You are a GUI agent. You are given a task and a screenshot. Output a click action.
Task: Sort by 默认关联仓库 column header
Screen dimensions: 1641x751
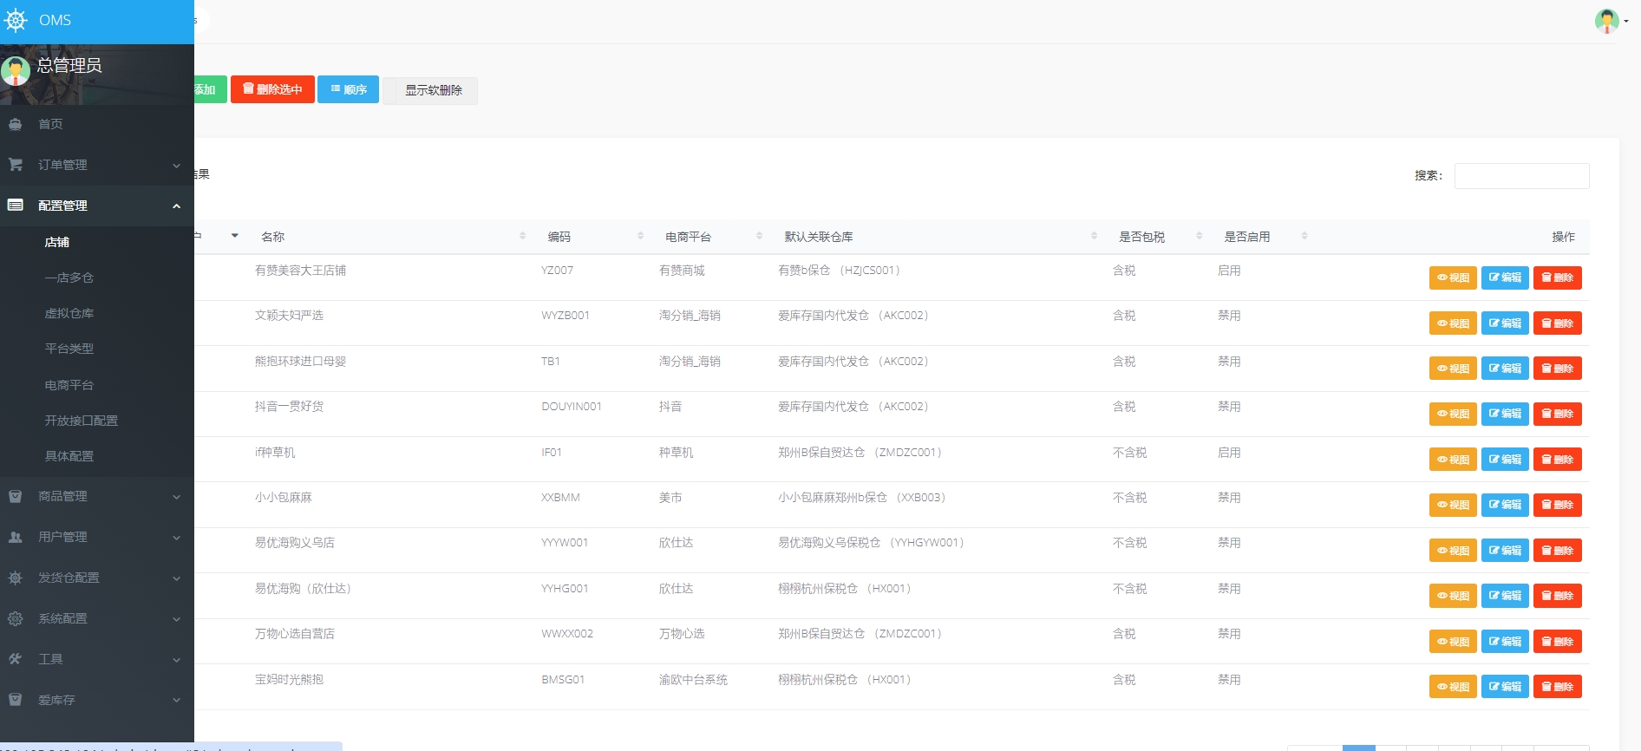coord(939,237)
